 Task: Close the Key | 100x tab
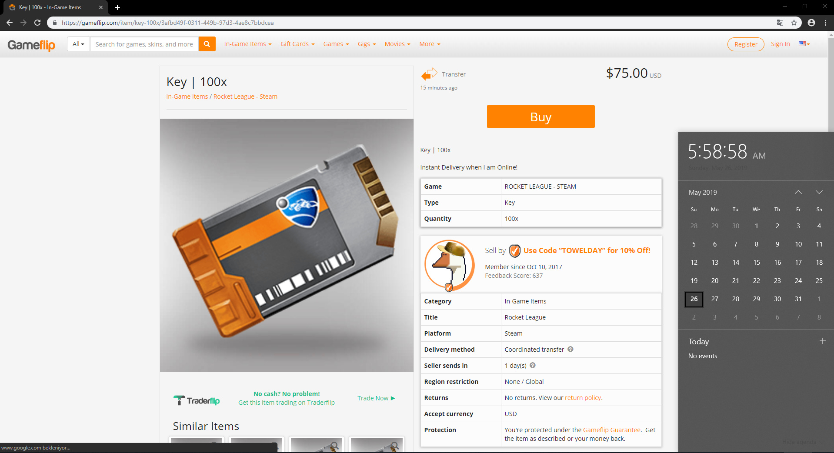[101, 7]
